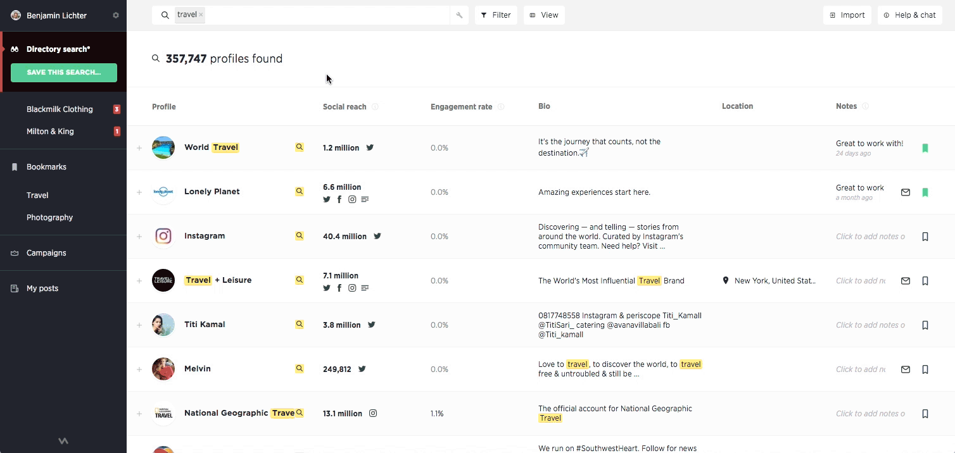Email Lonely Planet via envelope icon
The image size is (955, 453).
(906, 192)
